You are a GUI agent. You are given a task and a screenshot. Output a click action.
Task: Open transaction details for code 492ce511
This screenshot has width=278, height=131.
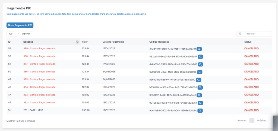coord(200,57)
